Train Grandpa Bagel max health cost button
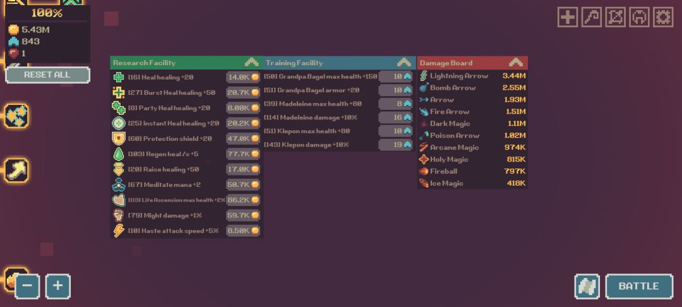 point(396,76)
